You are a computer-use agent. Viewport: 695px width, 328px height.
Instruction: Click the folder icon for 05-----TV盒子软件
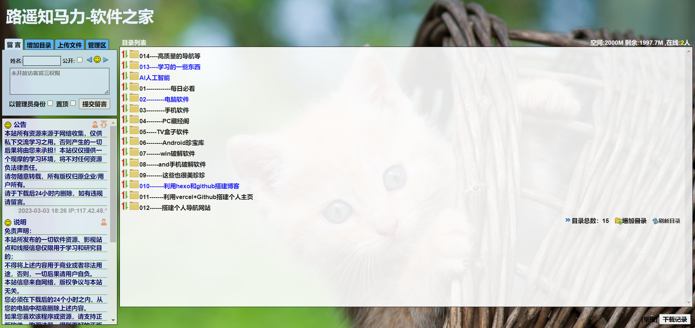pyautogui.click(x=134, y=131)
